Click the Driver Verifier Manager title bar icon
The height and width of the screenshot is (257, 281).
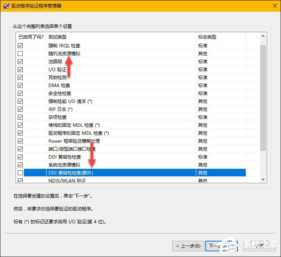pyautogui.click(x=6, y=6)
